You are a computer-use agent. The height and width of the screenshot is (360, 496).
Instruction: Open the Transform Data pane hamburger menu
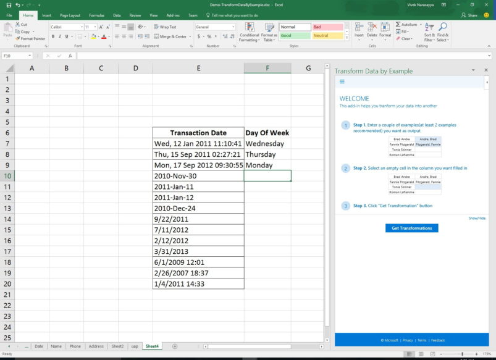341,80
